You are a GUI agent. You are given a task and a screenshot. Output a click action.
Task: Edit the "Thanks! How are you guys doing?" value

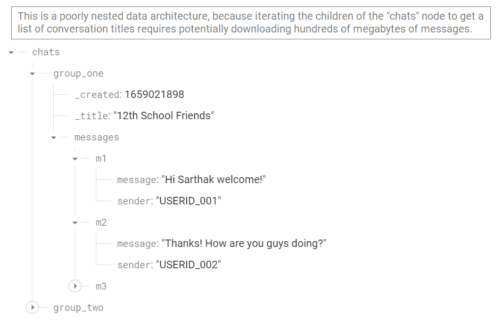point(244,244)
